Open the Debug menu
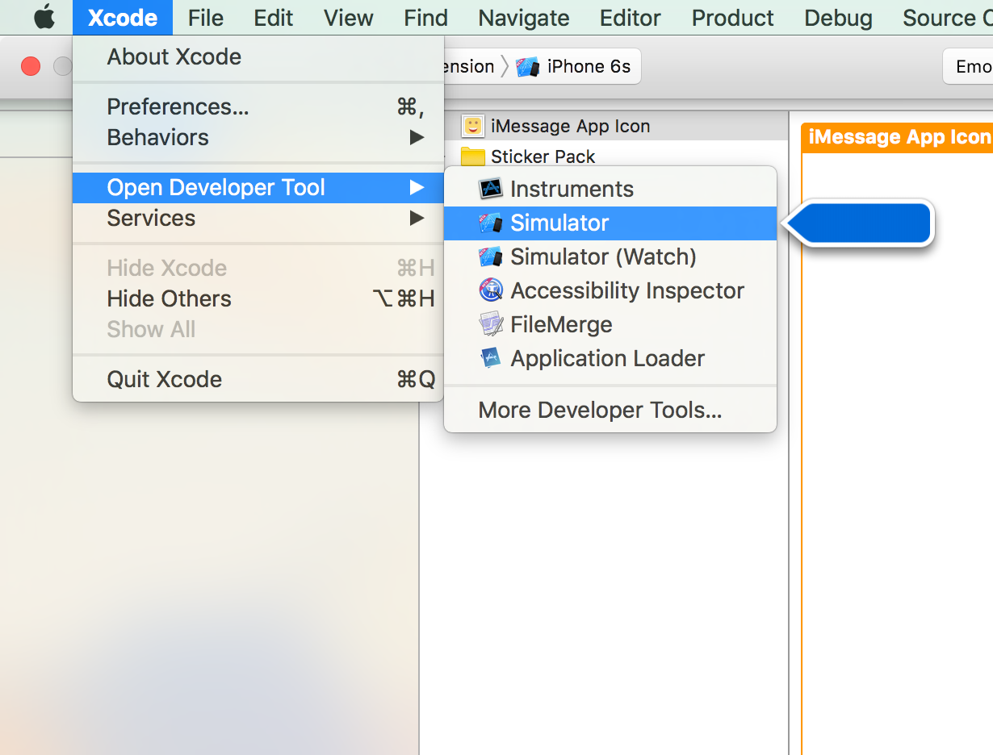The height and width of the screenshot is (755, 993). 839,17
